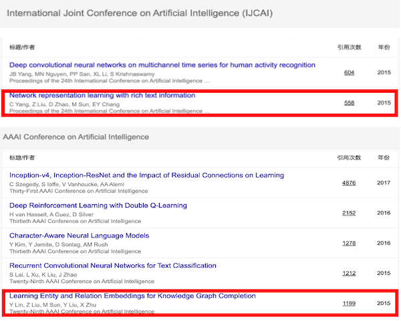The width and height of the screenshot is (401, 321).
Task: Open Learning Entity and Relation Embeddings paper
Action: coord(132,296)
